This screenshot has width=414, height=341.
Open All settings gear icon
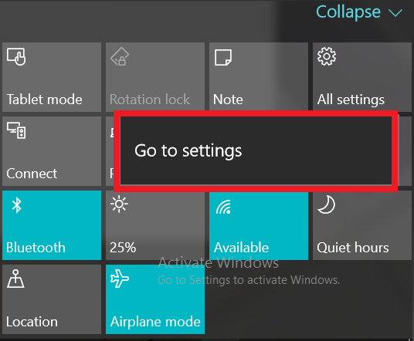[x=327, y=56]
